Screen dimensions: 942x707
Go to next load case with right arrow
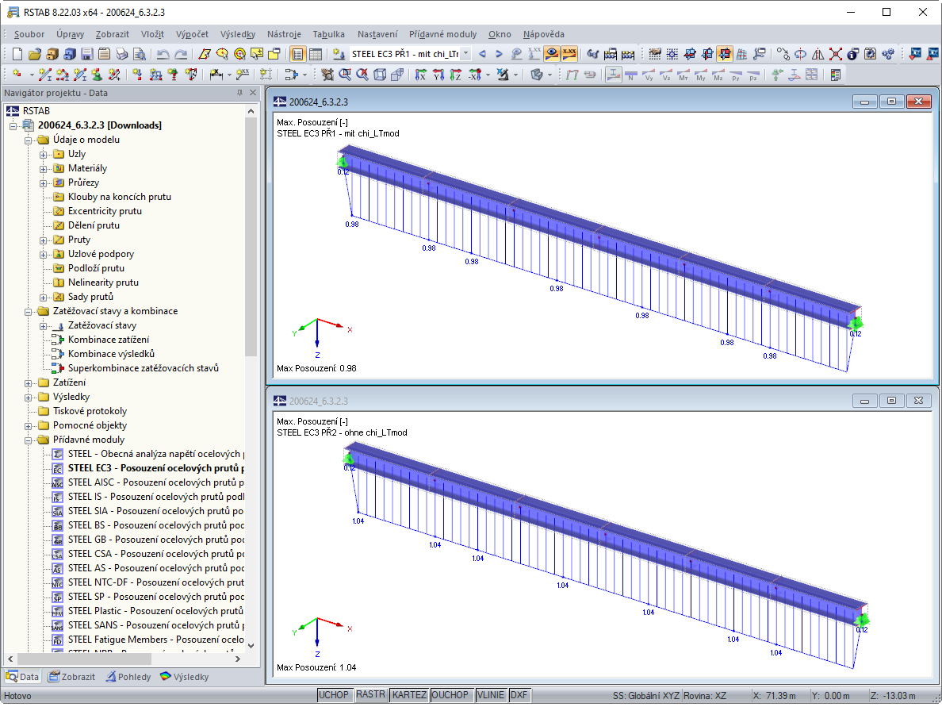499,54
